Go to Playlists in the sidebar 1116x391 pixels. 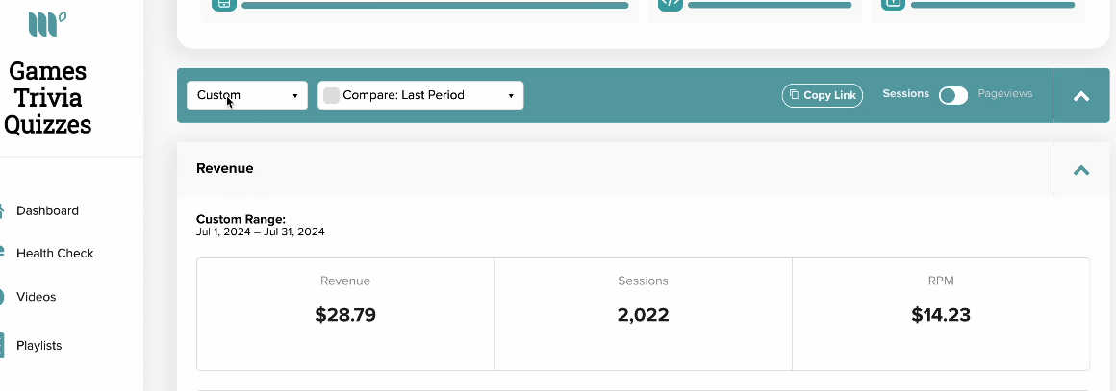click(39, 346)
